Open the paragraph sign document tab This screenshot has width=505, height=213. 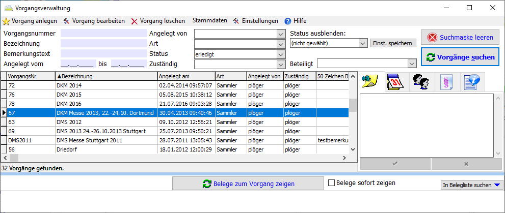pos(447,81)
